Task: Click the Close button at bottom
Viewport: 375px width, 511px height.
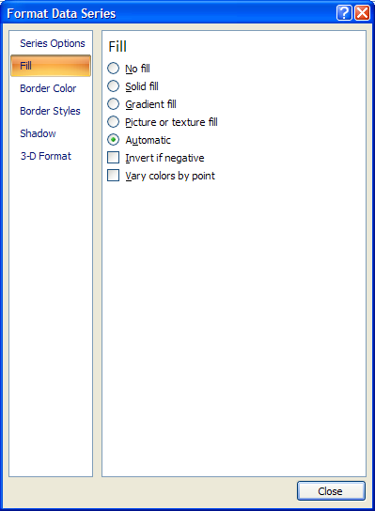Action: (x=331, y=490)
